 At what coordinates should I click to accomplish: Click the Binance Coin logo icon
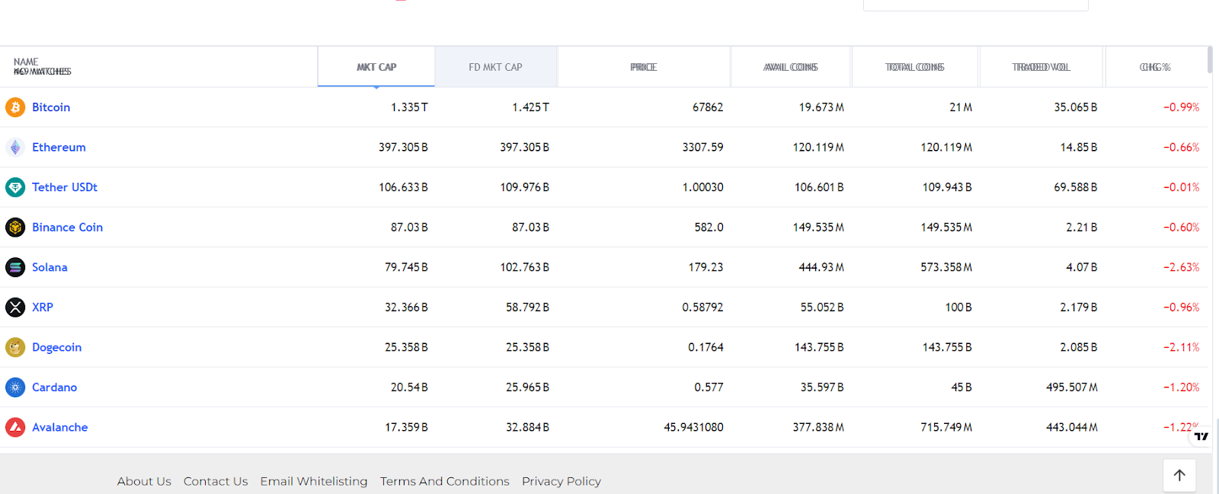[x=15, y=228]
